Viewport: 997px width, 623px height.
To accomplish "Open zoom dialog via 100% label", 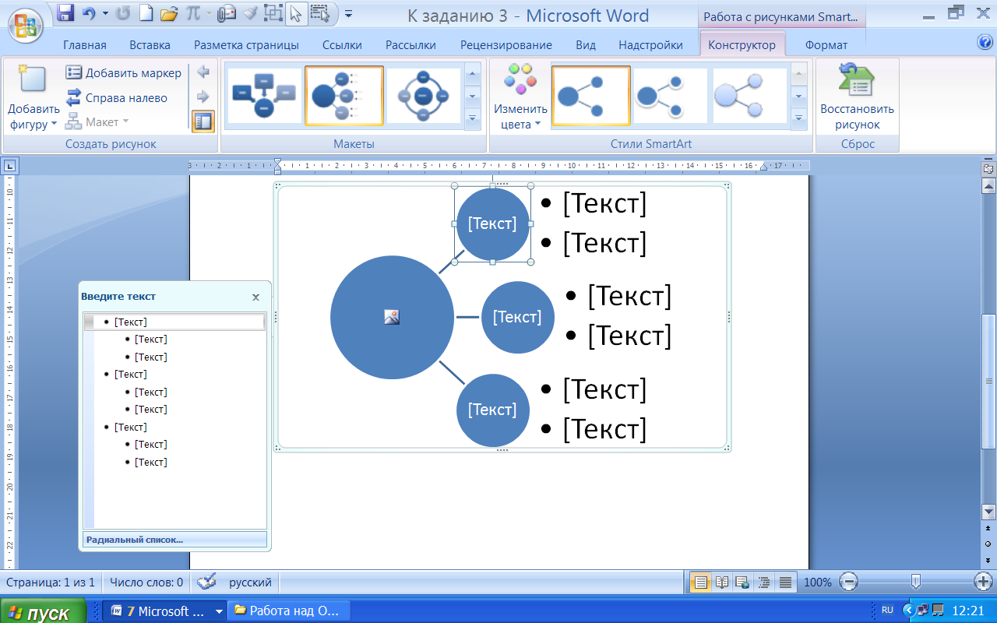I will click(x=818, y=582).
